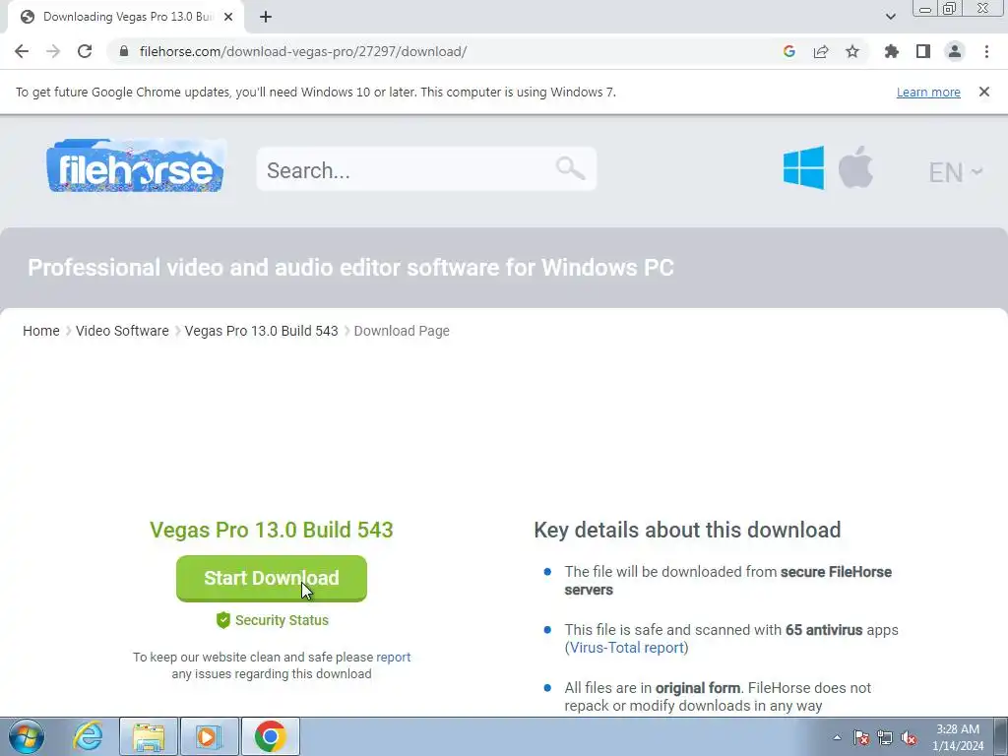The height and width of the screenshot is (756, 1008).
Task: Open Vegas Pro 13.0 Build 543 breadcrumb
Action: tap(261, 331)
